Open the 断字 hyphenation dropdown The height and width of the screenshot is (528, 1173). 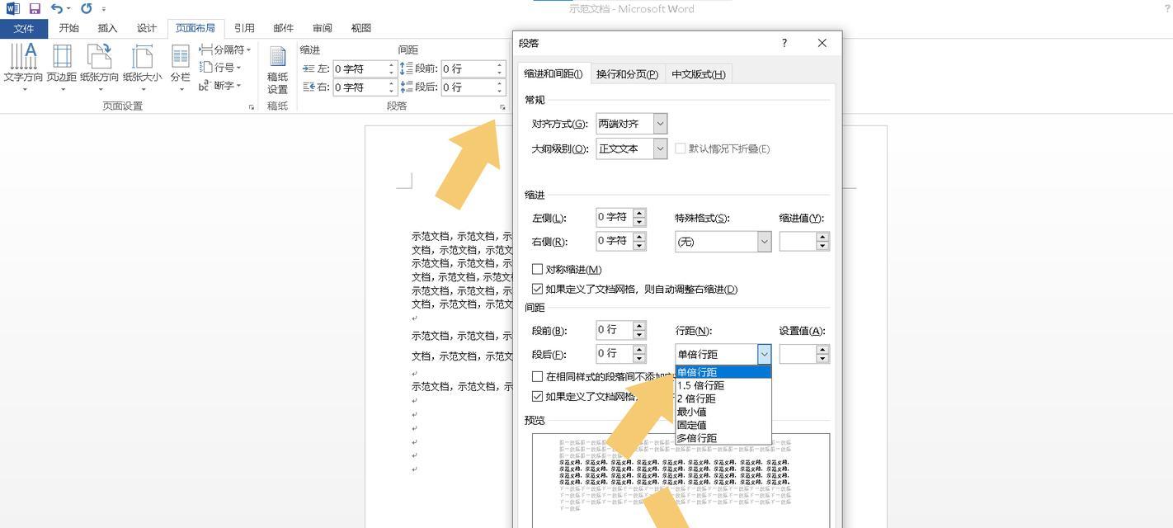220,86
